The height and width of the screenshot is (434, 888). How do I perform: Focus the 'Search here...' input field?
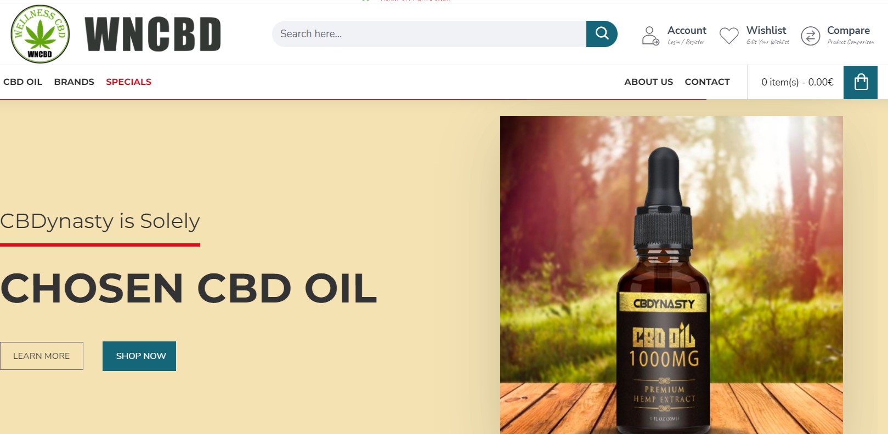tap(429, 34)
